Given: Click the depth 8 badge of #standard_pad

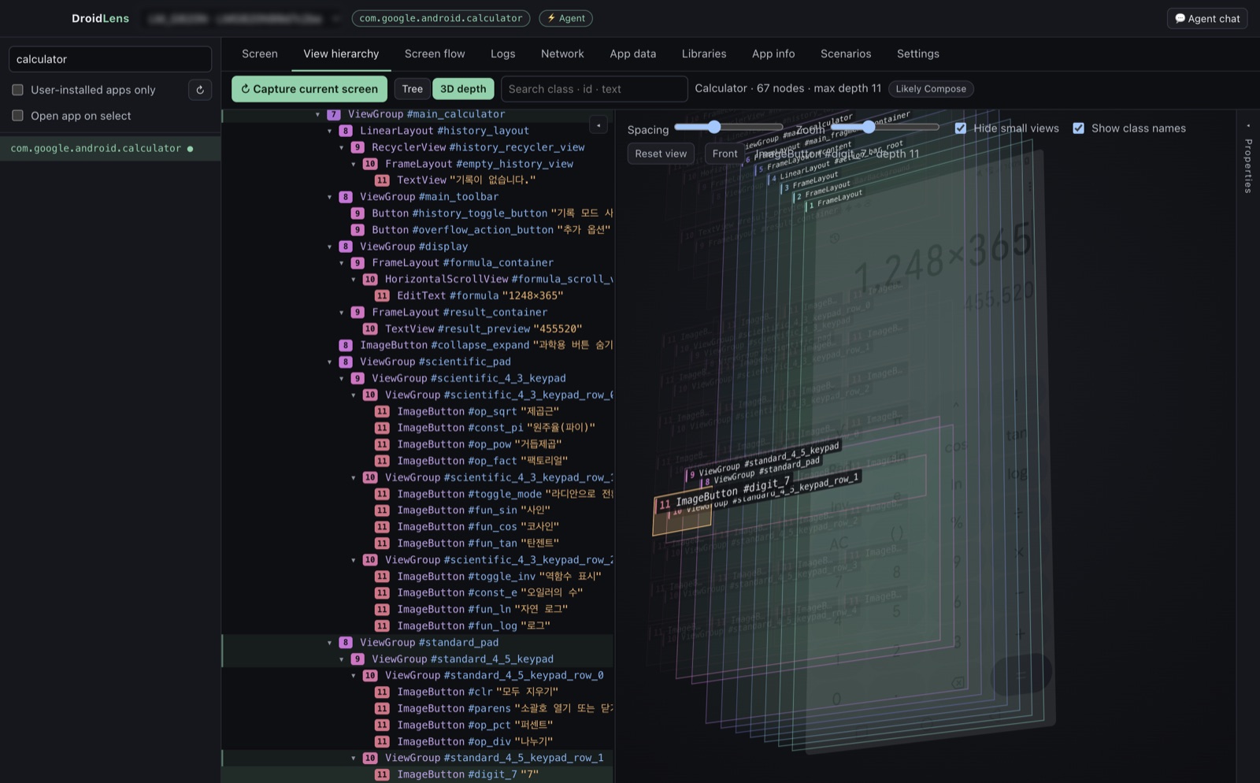Looking at the screenshot, I should click(345, 643).
